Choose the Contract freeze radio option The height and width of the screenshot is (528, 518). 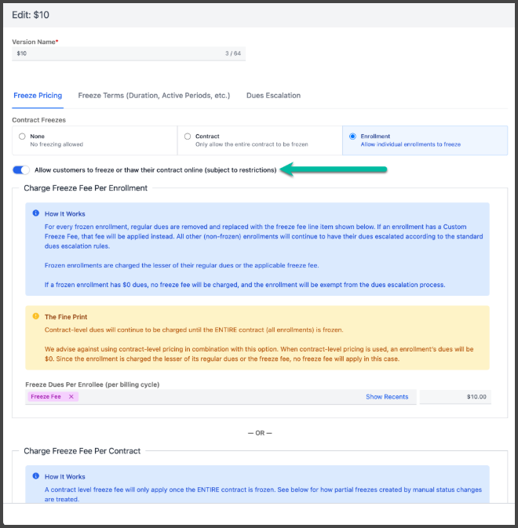point(188,137)
